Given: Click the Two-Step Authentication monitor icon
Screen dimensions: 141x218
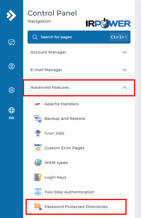Looking at the screenshot, I should pyautogui.click(x=38, y=192).
